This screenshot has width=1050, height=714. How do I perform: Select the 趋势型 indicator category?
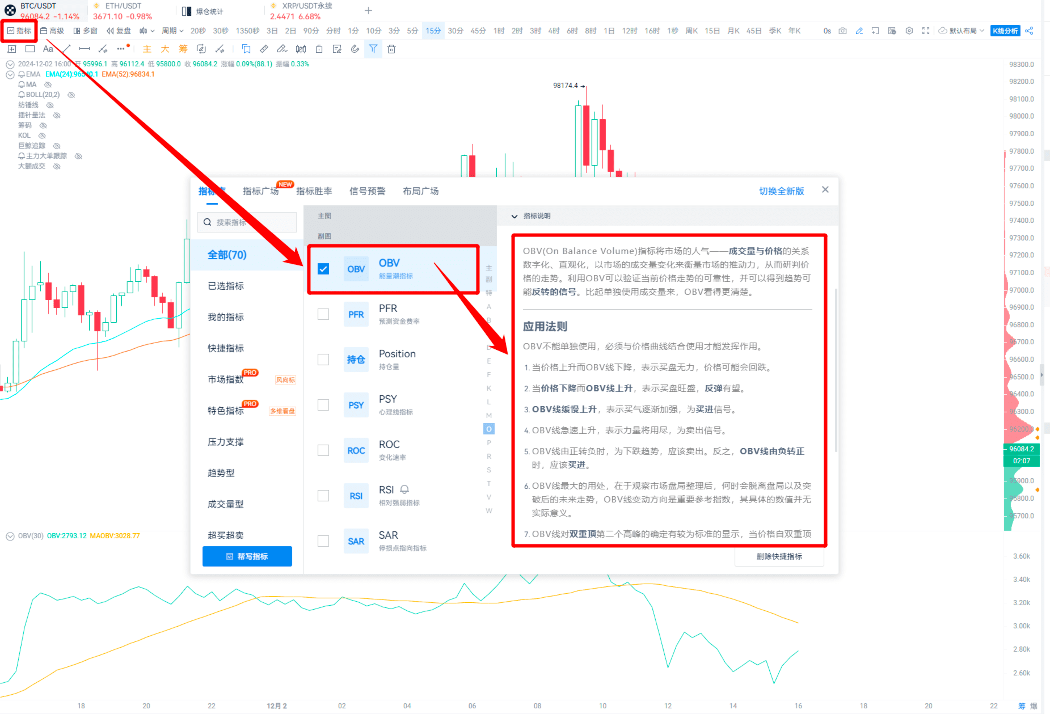(221, 473)
